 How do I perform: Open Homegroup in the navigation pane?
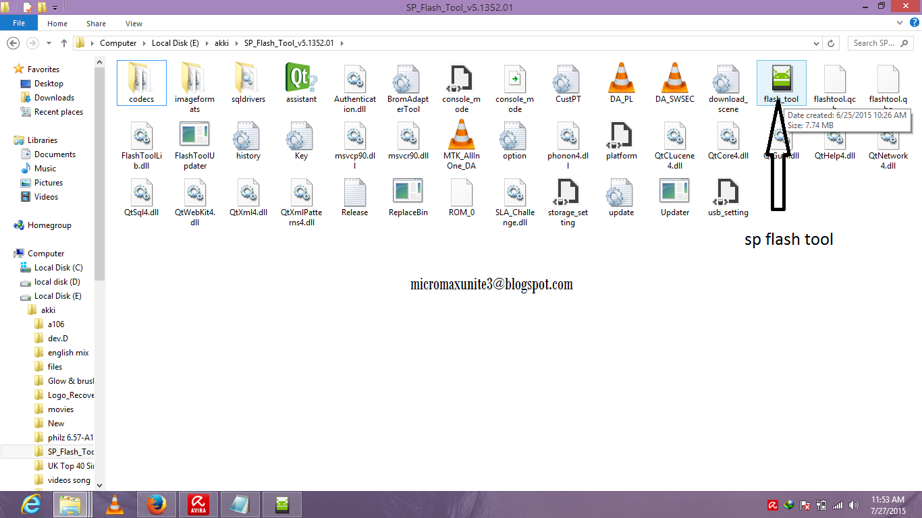tap(49, 225)
